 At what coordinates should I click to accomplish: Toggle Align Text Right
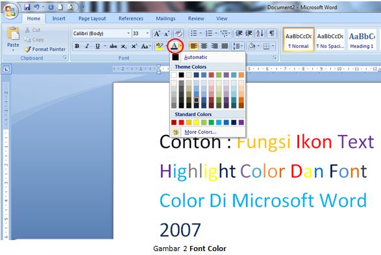tap(215, 46)
